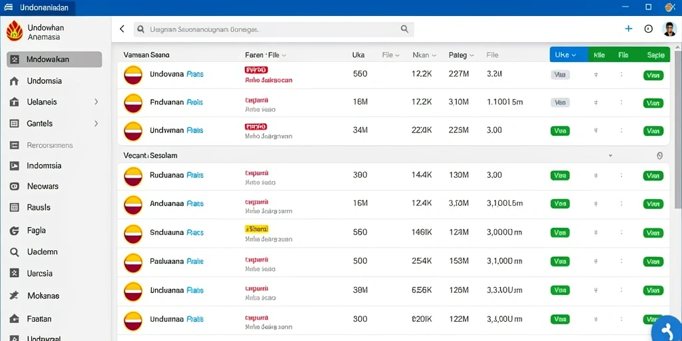Click the flame logo of Undowhan Anemasia
This screenshot has width=682, height=341.
[x=15, y=31]
